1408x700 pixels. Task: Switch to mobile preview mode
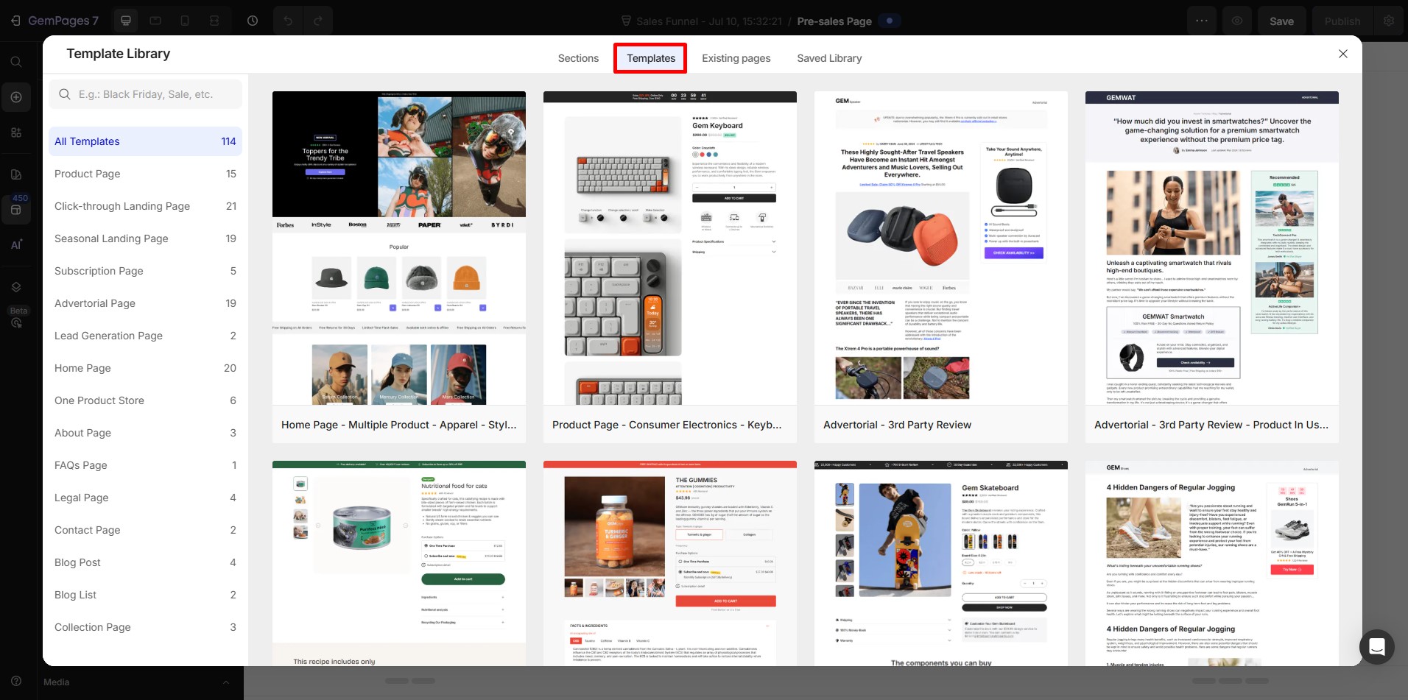pos(184,21)
